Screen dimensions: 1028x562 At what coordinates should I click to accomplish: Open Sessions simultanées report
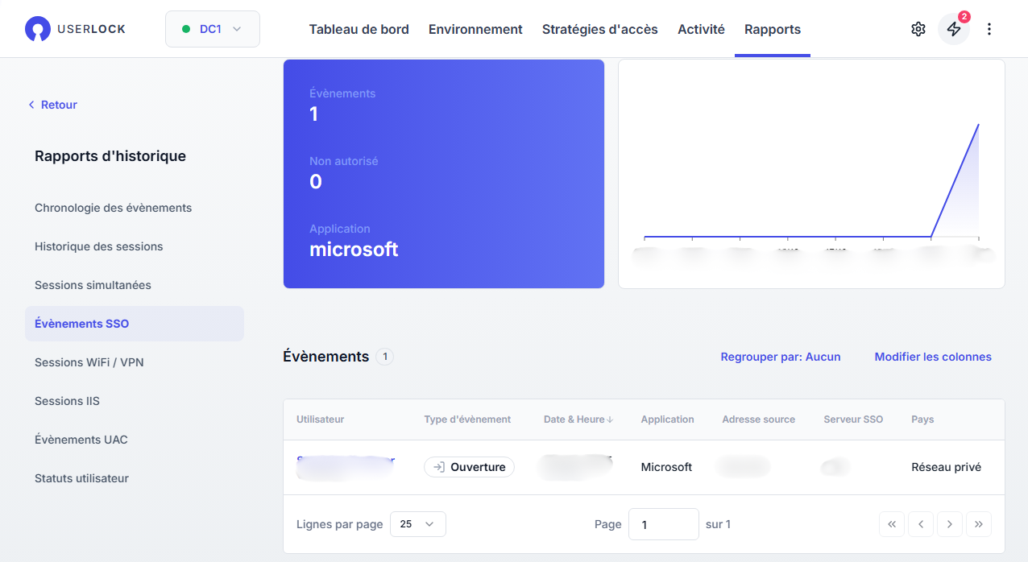[x=93, y=285]
